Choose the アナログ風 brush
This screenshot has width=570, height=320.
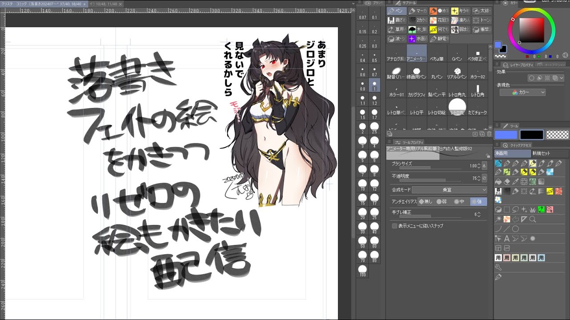396,53
